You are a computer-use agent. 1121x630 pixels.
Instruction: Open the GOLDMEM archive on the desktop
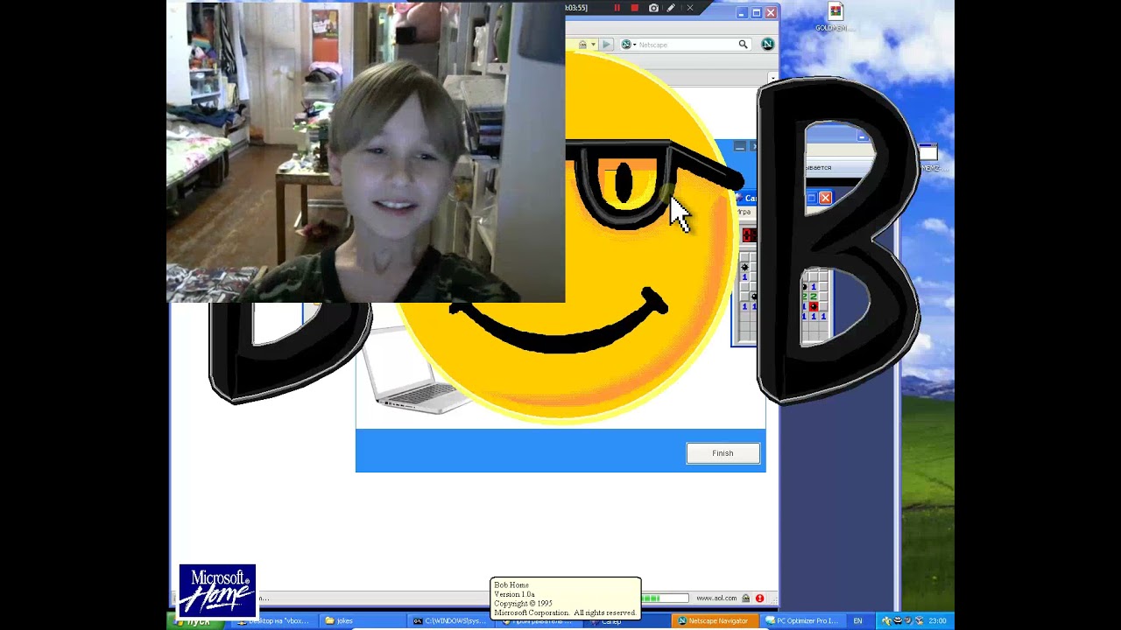[835, 17]
